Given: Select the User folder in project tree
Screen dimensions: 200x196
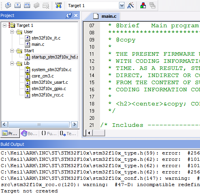Looking at the screenshot, I should coord(28,32).
